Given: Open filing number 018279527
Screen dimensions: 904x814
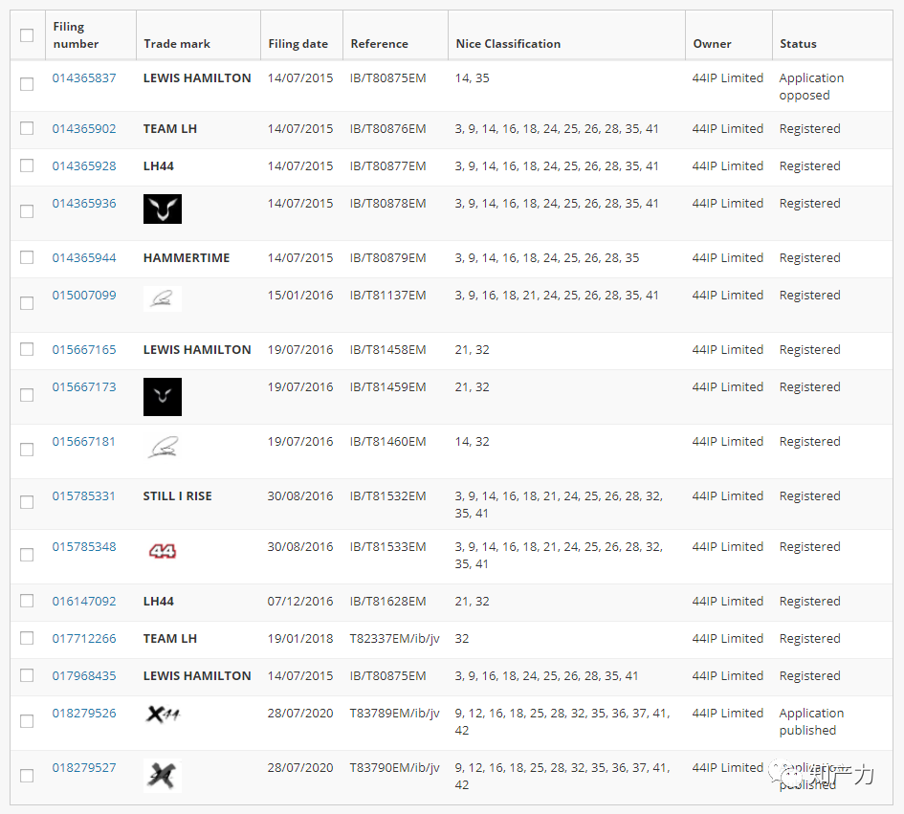Looking at the screenshot, I should [x=84, y=768].
